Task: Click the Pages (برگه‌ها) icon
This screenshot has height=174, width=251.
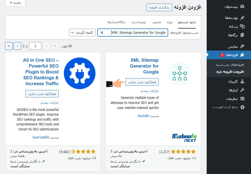Action: (x=242, y=35)
